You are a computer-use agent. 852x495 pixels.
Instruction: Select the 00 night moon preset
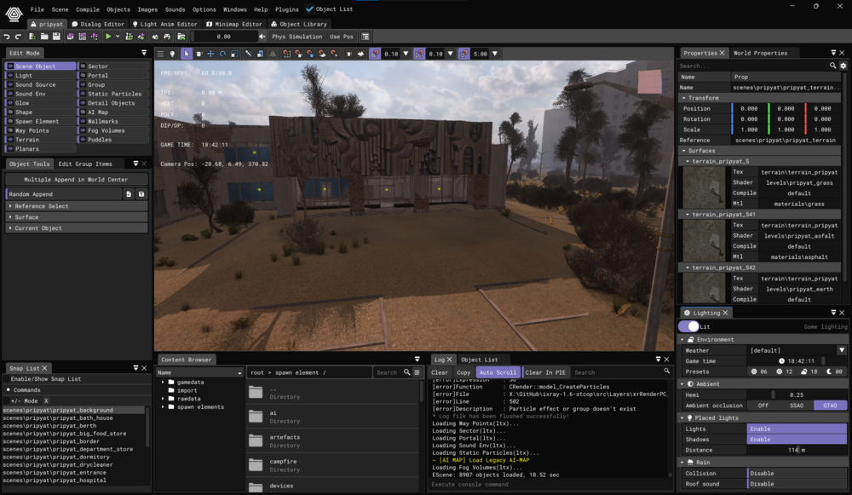click(x=834, y=371)
